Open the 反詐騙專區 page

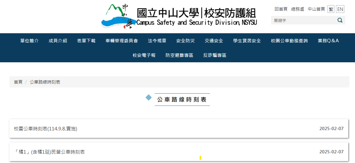(x=215, y=55)
